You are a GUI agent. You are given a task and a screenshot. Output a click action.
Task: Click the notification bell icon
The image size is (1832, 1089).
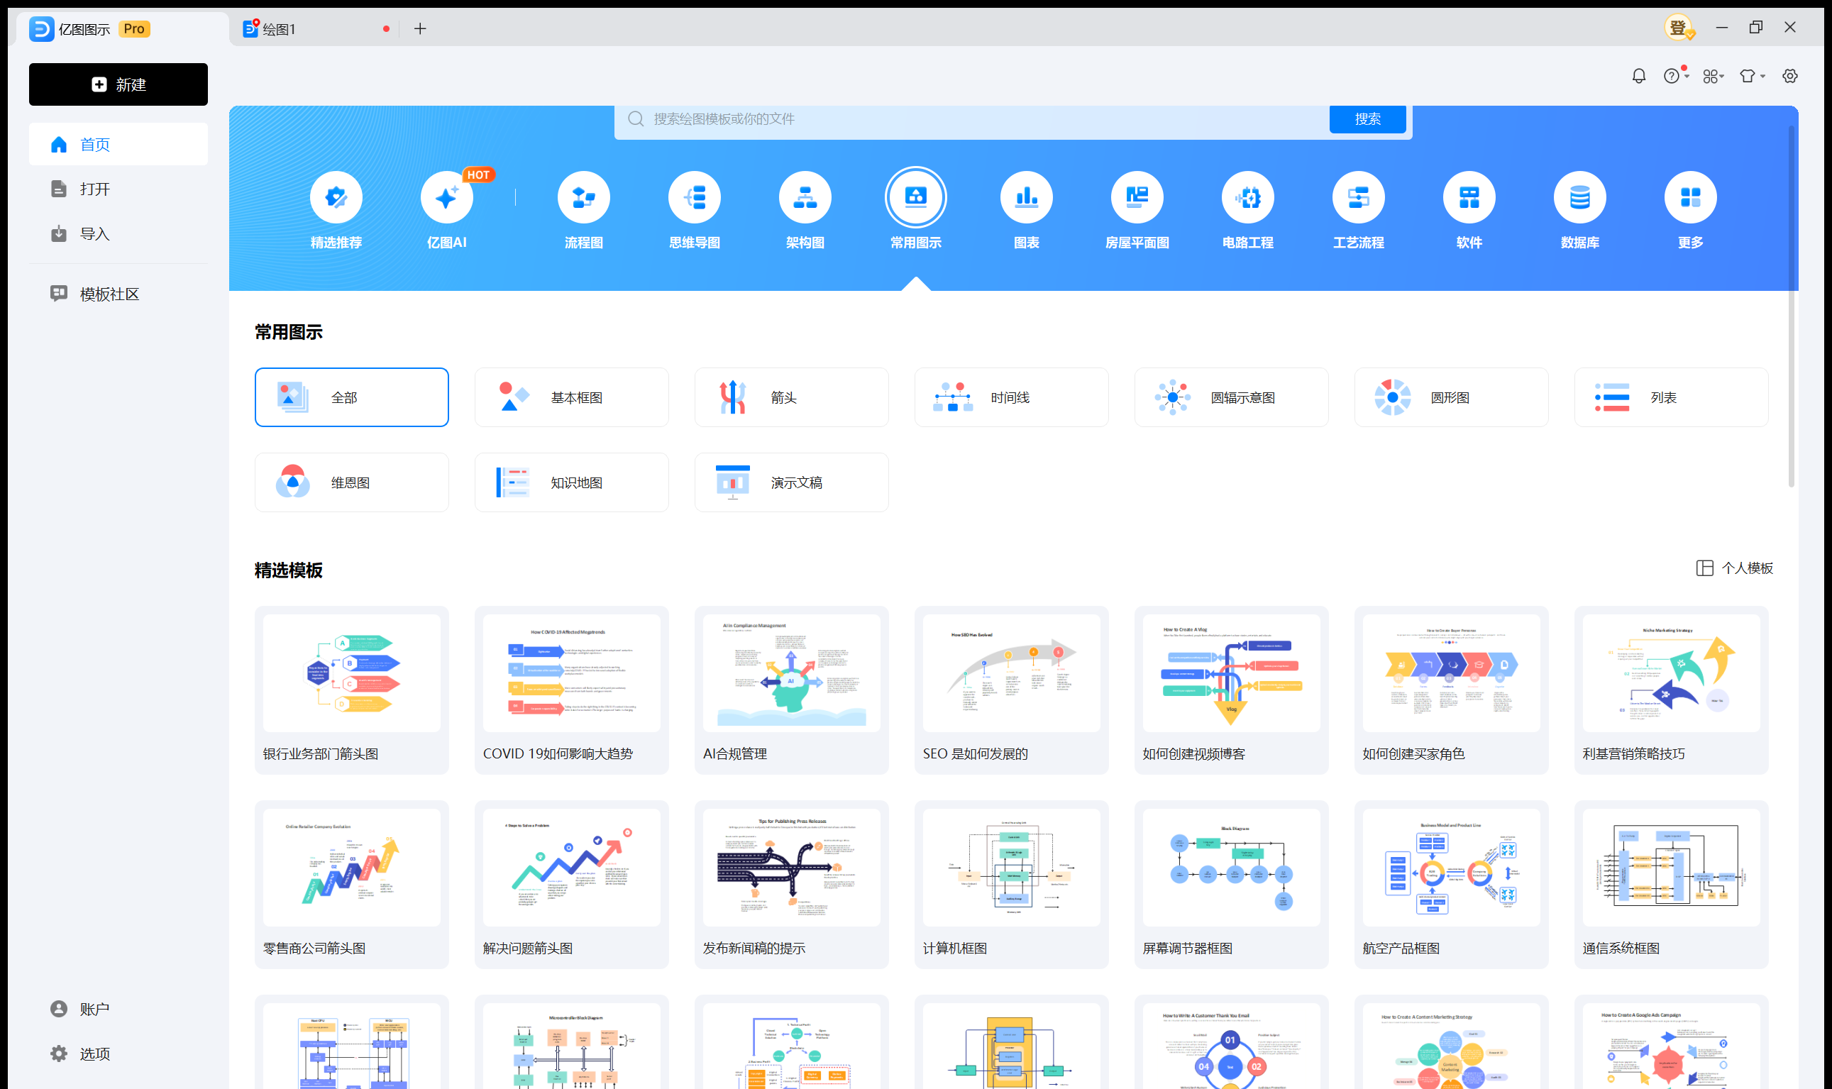[x=1638, y=77]
